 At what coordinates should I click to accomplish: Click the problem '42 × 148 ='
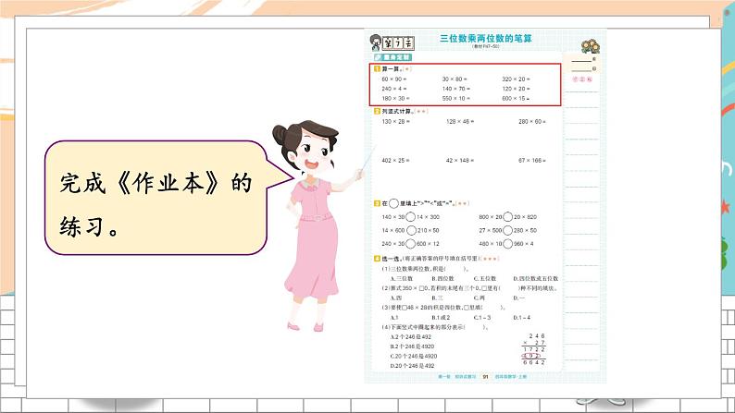[x=460, y=160]
